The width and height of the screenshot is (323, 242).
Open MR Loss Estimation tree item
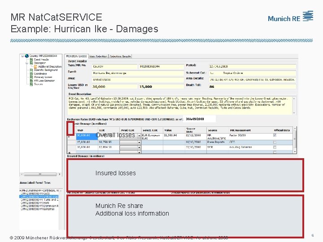coord(44,81)
